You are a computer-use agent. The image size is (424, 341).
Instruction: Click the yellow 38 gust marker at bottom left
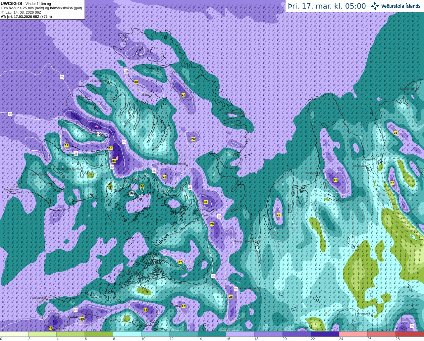coord(51,328)
